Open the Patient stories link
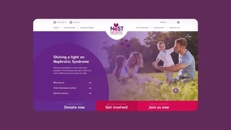 click(61, 93)
